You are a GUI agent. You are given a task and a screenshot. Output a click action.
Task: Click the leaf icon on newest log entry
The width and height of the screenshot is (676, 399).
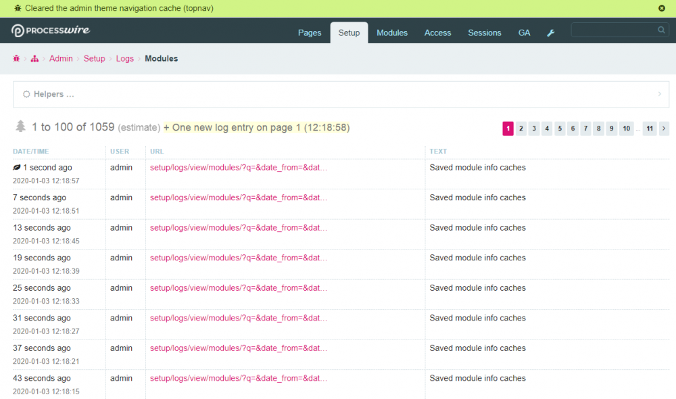point(17,168)
